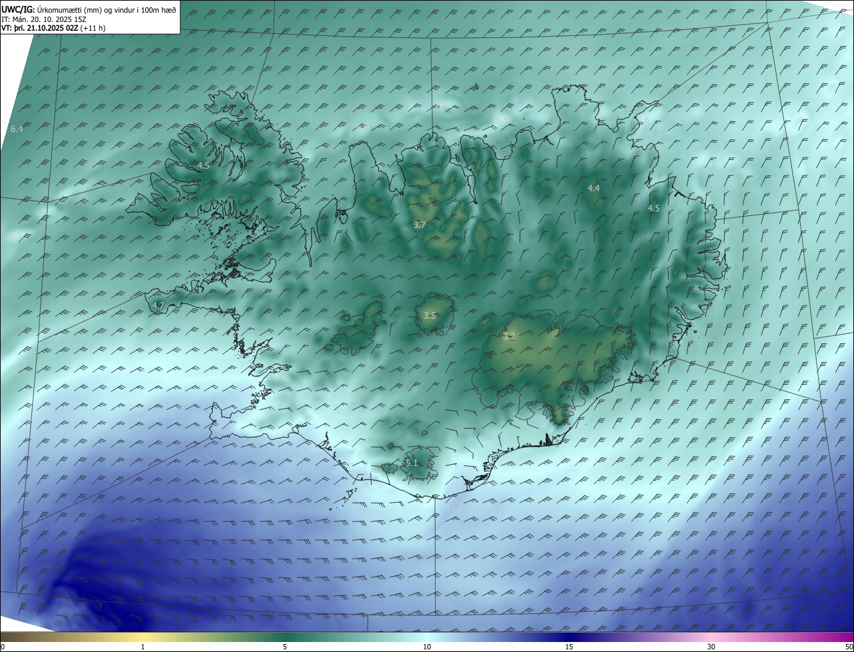The height and width of the screenshot is (652, 854).
Task: Click the '1' tick on the color scale
Action: [x=143, y=647]
